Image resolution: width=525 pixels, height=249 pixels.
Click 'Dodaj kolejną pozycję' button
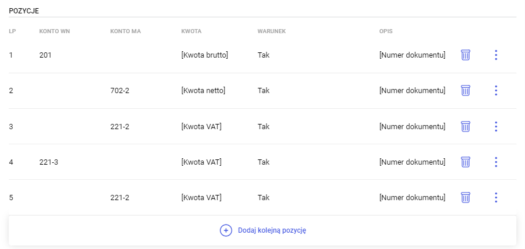[x=271, y=230]
